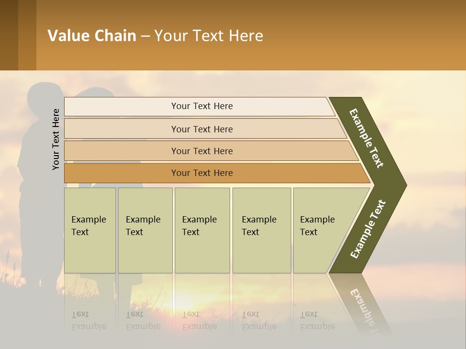The height and width of the screenshot is (349, 466).
Task: Click the reflected text below the fifth box
Action: [x=317, y=320]
